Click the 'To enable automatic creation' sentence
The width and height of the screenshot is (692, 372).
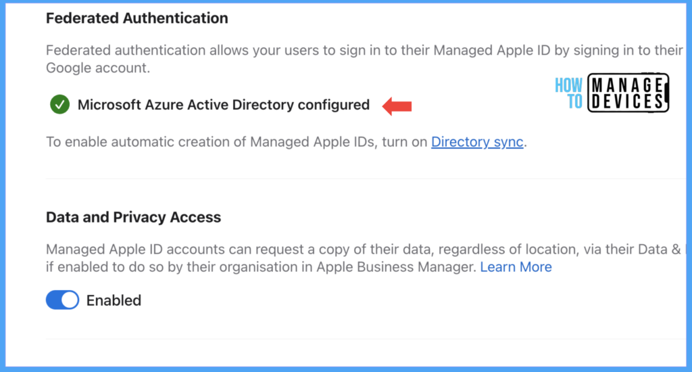tap(287, 142)
